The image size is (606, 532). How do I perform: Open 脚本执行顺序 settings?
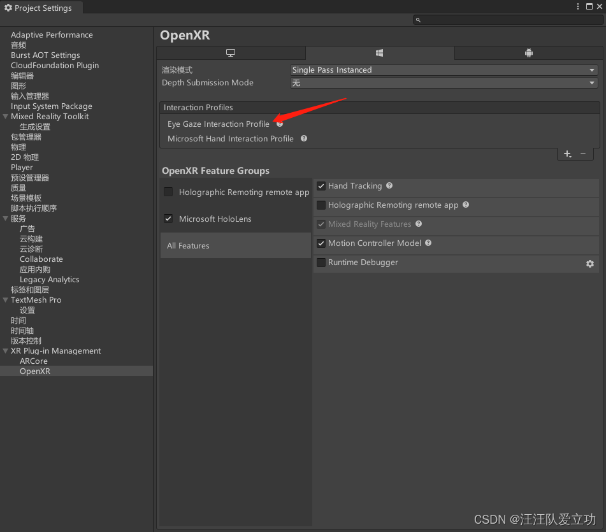click(34, 208)
